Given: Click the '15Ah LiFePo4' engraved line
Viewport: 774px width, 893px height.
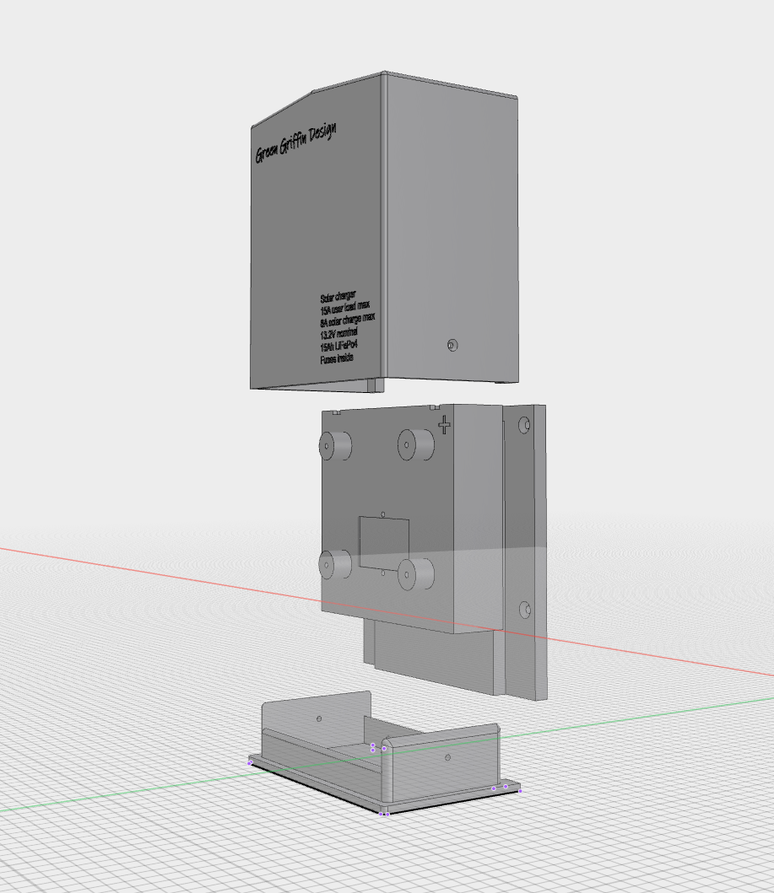Looking at the screenshot, I should (338, 346).
